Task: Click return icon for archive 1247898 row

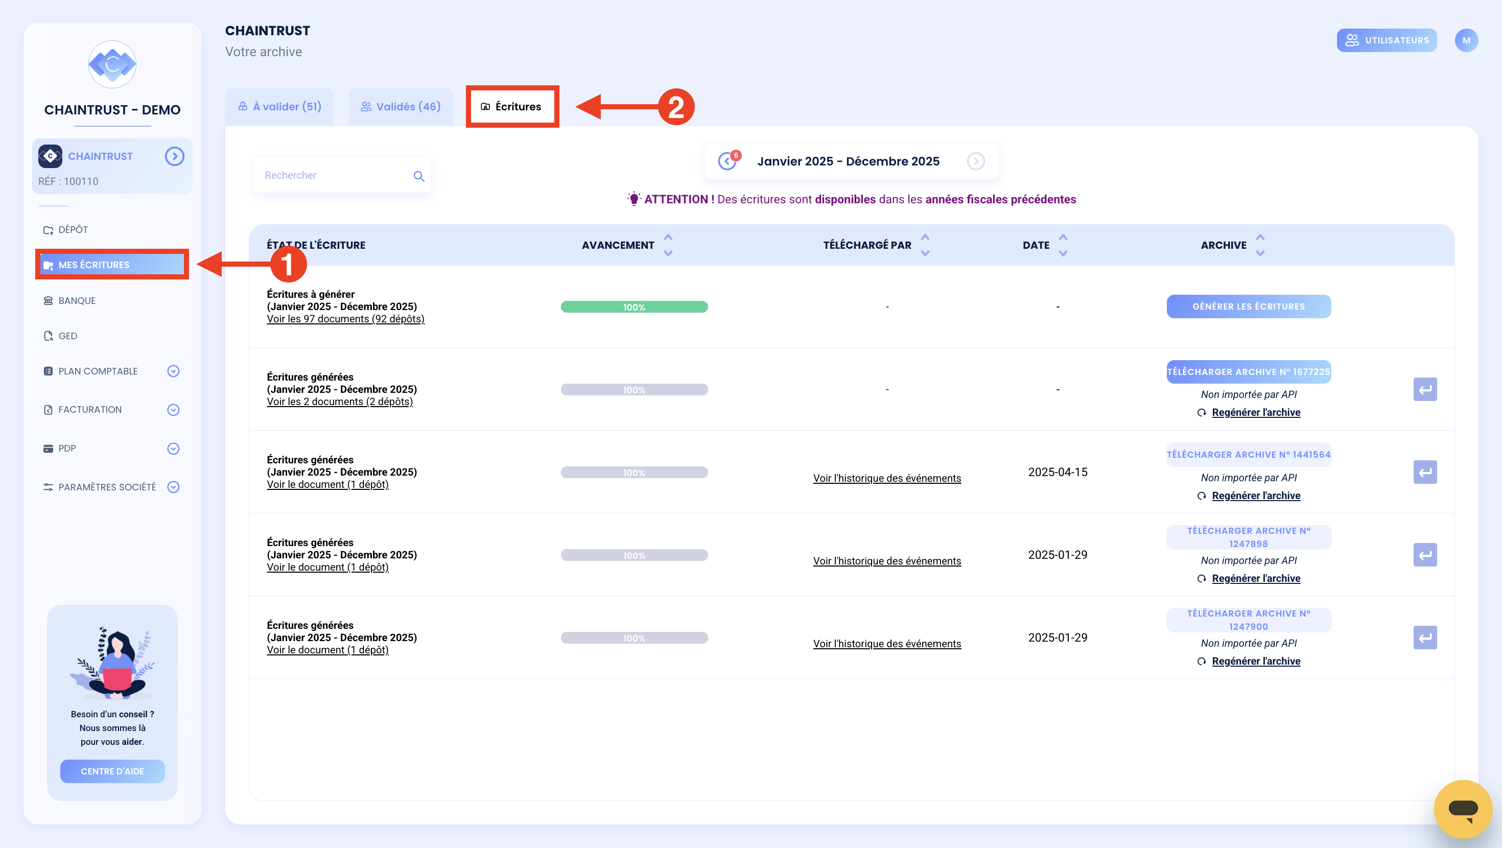Action: tap(1424, 555)
